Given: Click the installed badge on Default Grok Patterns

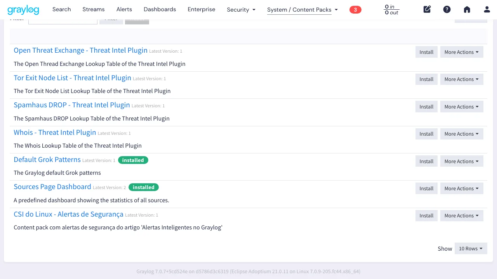Looking at the screenshot, I should point(133,160).
